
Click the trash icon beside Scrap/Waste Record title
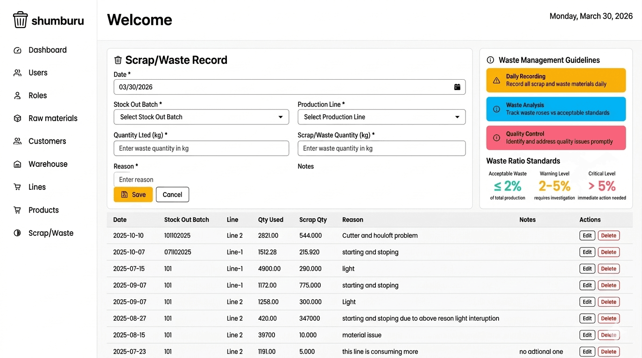tap(118, 60)
